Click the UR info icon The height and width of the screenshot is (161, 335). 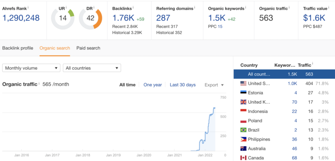(x=66, y=7)
